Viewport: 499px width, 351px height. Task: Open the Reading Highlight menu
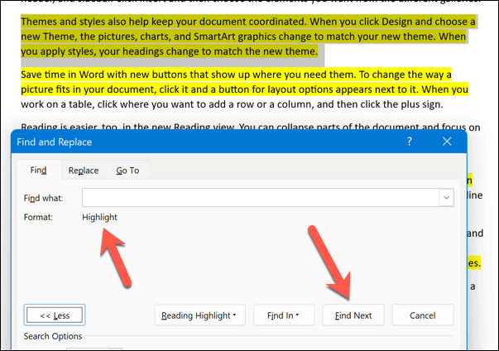click(199, 315)
